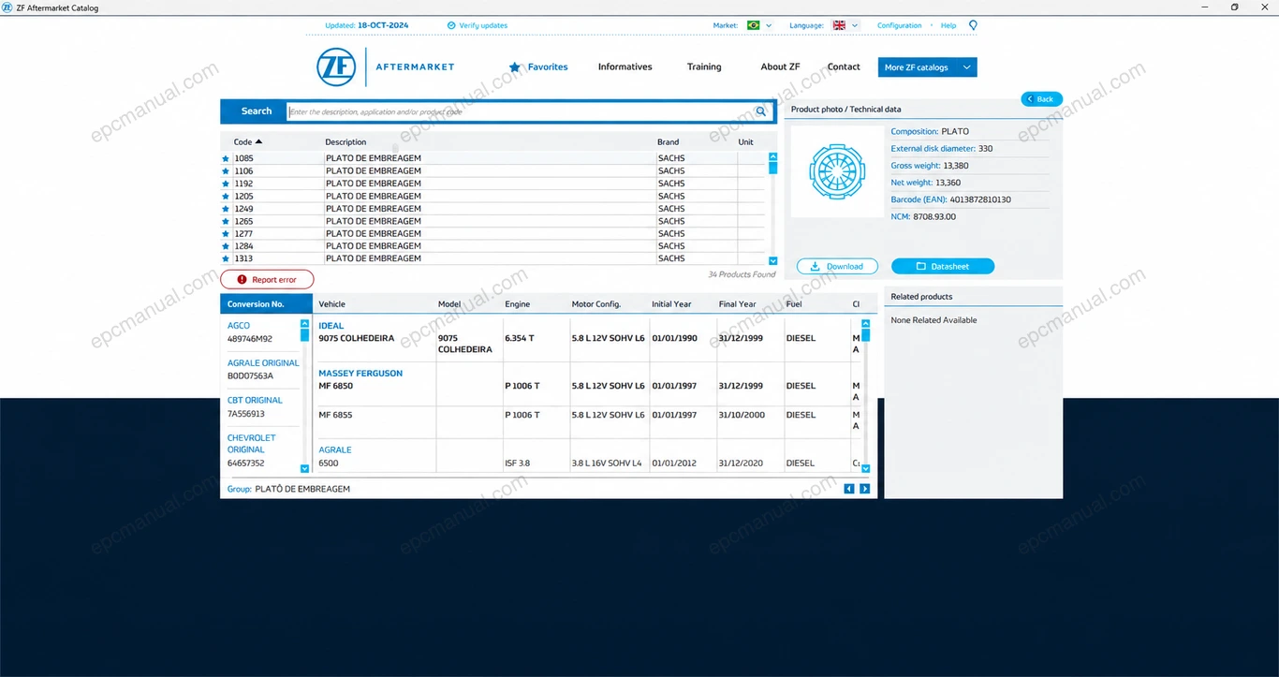Click the conversion list scroll-up arrow
This screenshot has height=677, width=1279.
(304, 324)
